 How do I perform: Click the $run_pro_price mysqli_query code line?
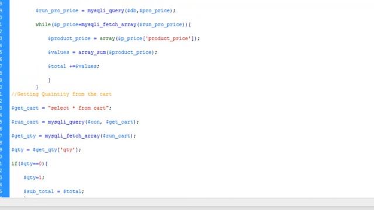[x=105, y=10]
